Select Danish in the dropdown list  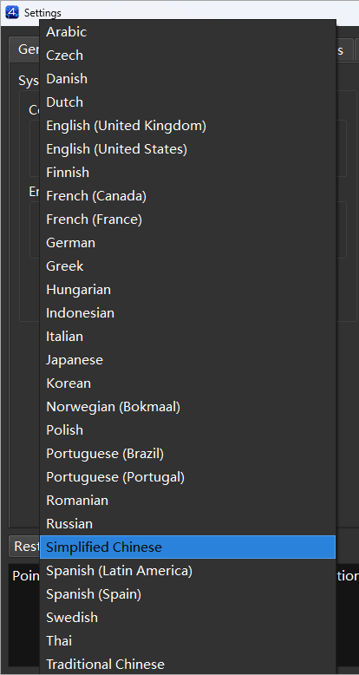187,79
